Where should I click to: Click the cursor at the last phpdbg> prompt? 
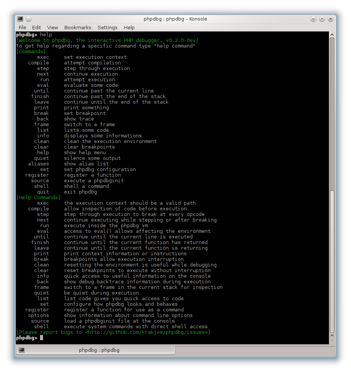[x=42, y=338]
